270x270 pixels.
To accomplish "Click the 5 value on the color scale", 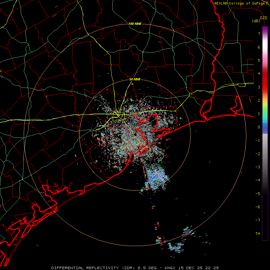I will 259,60.
